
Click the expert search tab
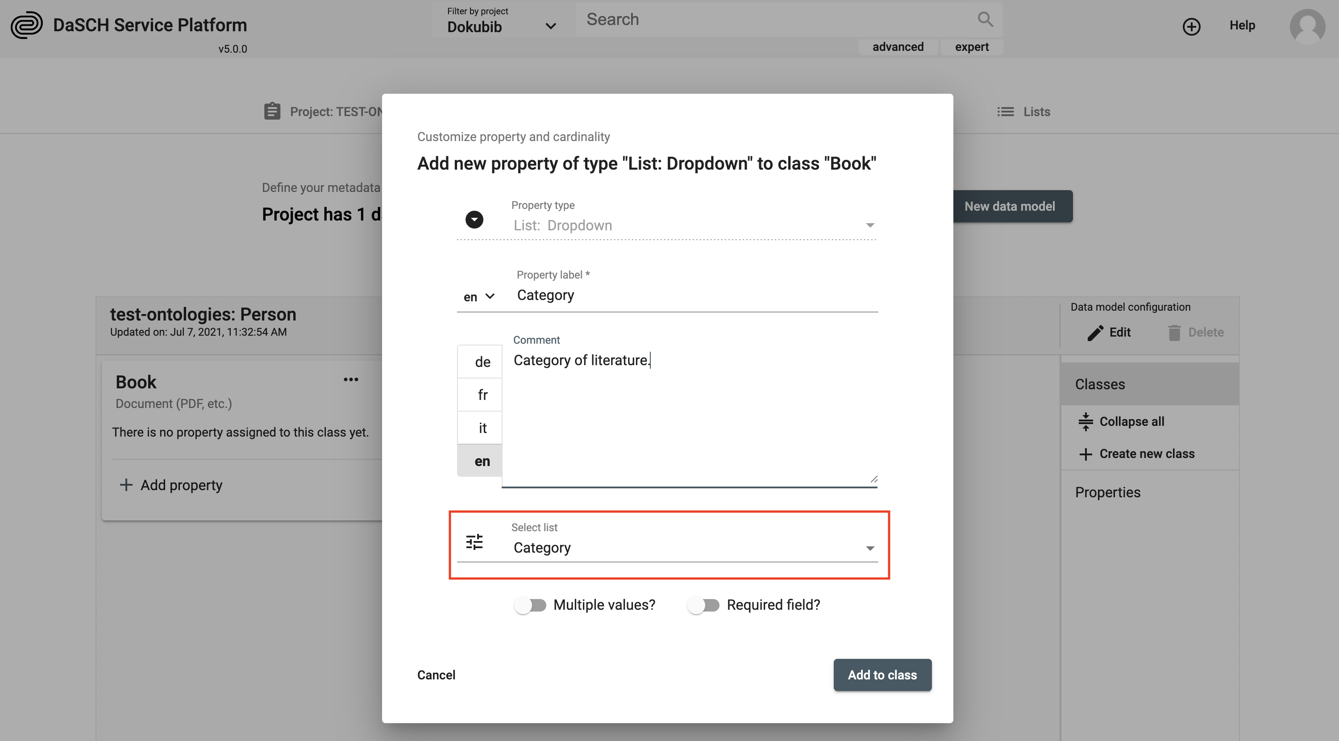pos(971,46)
